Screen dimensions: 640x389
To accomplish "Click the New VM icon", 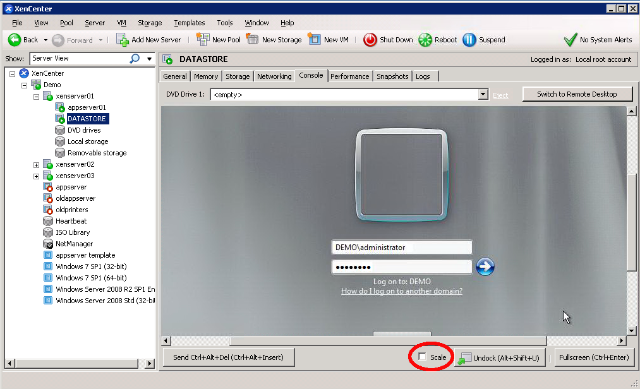I will click(x=314, y=40).
